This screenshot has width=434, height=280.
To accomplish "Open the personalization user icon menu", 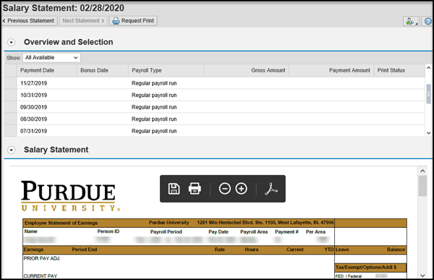I will pos(411,21).
